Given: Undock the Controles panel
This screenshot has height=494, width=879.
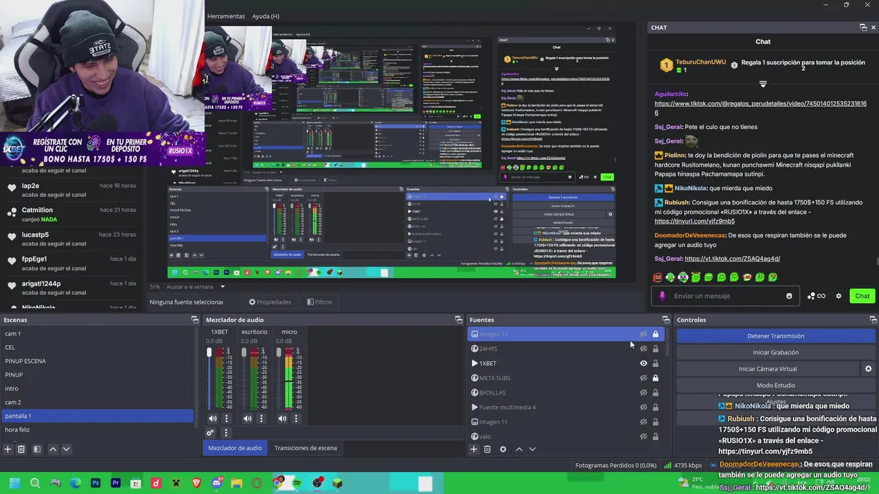Looking at the screenshot, I should (873, 320).
